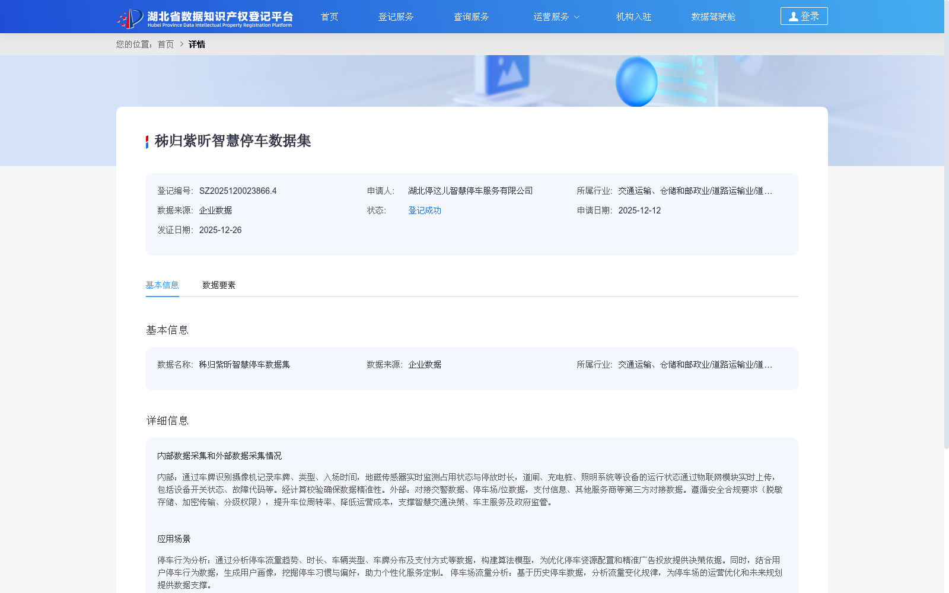Viewport: 949px width, 593px height.
Task: Click applicant 湖北停这儿智慧停车服务有限公司
Action: tap(470, 191)
